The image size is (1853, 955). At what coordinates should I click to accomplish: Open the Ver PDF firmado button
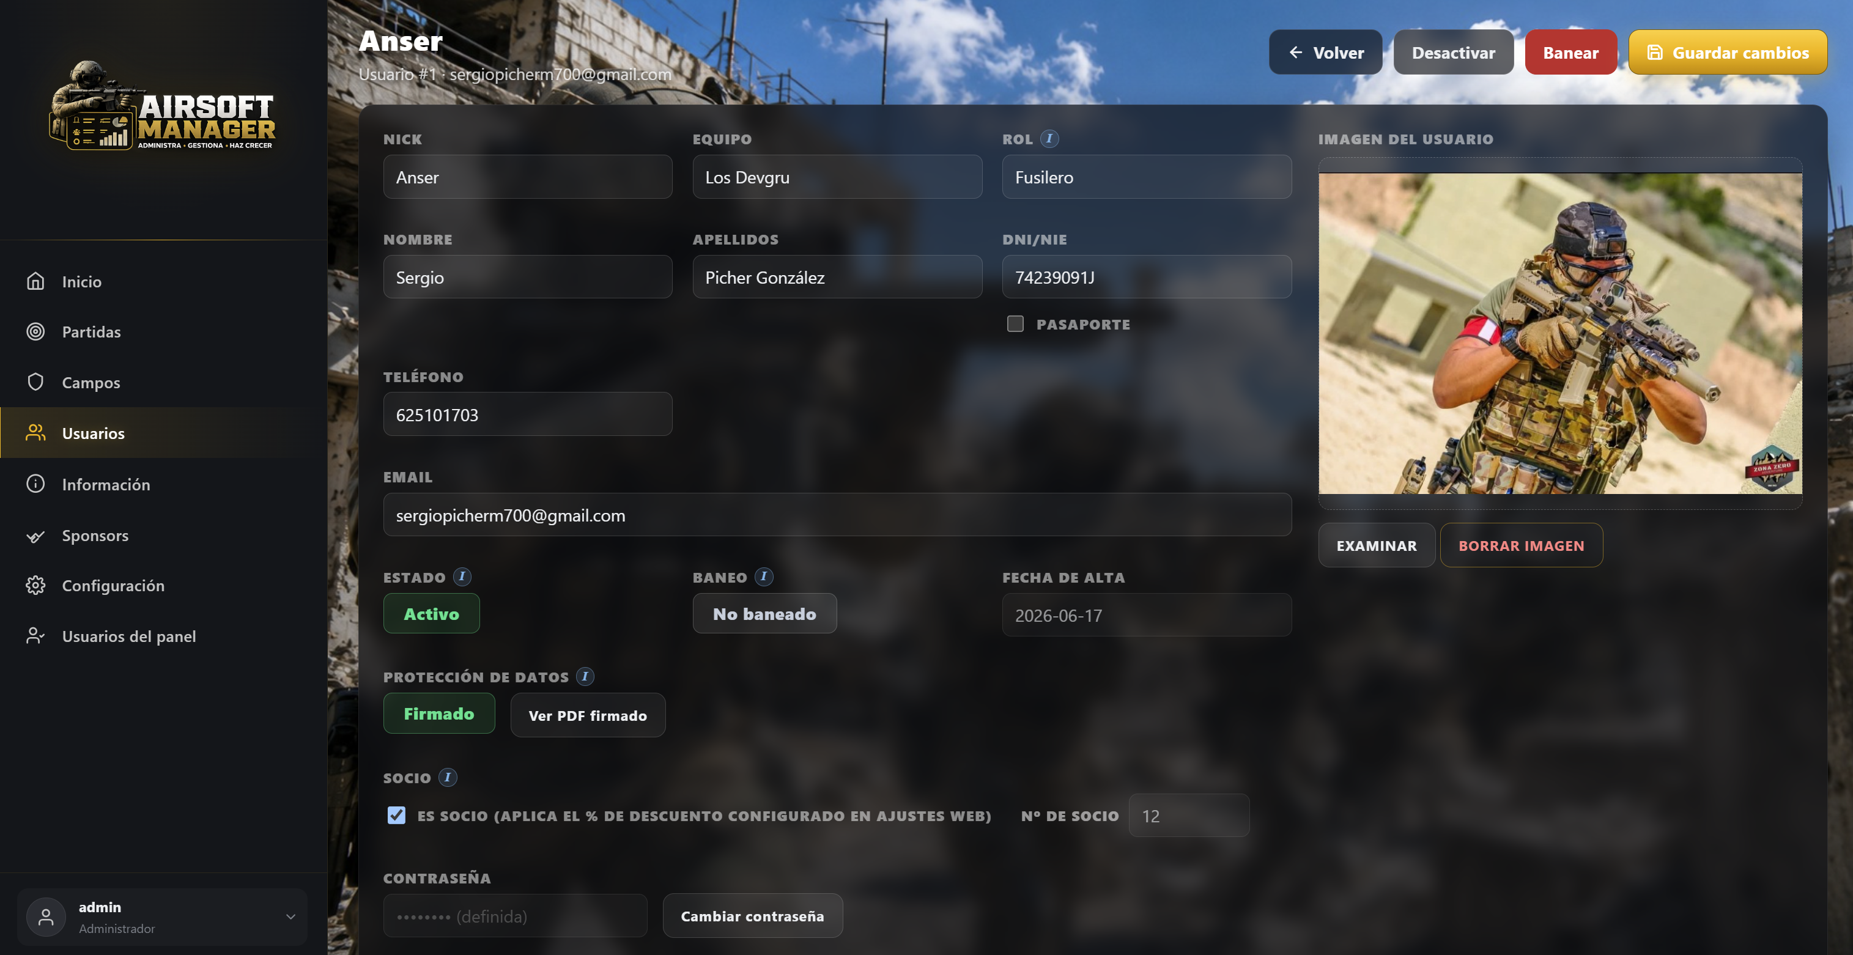[x=588, y=715]
